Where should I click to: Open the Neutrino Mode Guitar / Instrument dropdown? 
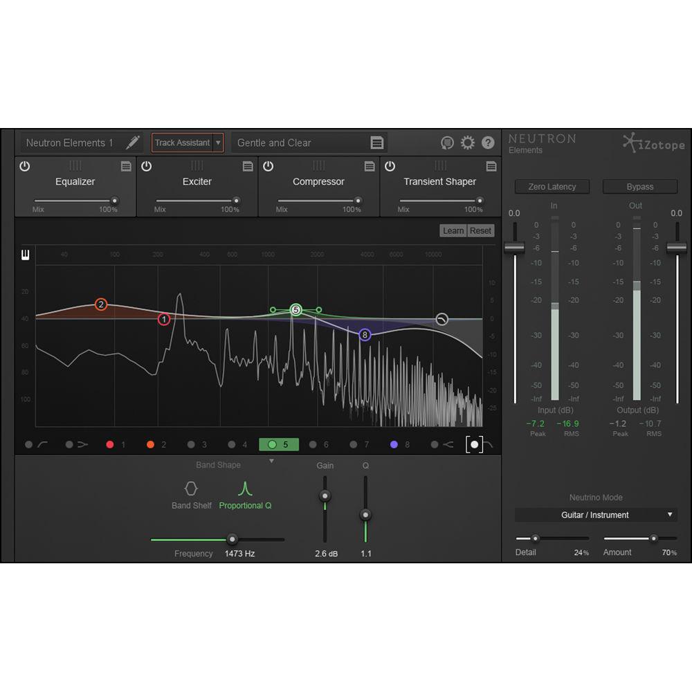click(594, 515)
